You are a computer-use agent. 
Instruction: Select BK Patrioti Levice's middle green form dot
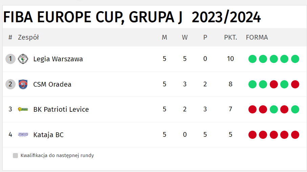tap(274, 109)
